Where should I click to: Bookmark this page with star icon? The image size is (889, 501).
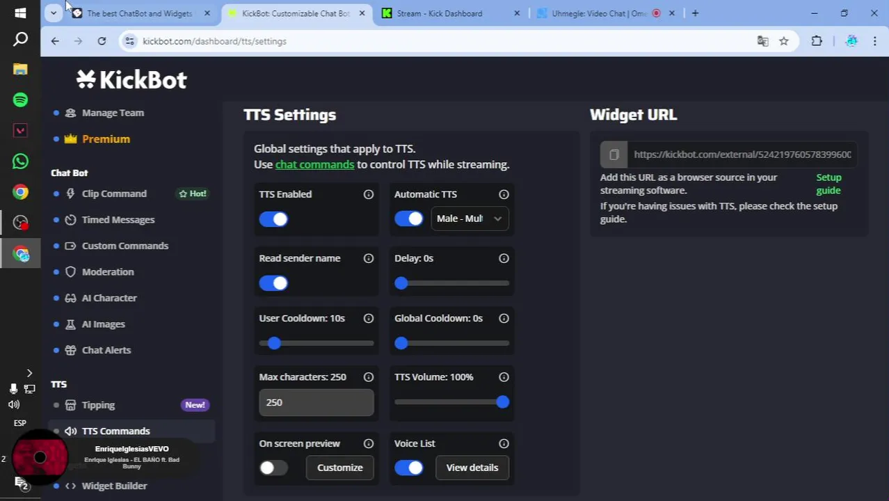(784, 41)
